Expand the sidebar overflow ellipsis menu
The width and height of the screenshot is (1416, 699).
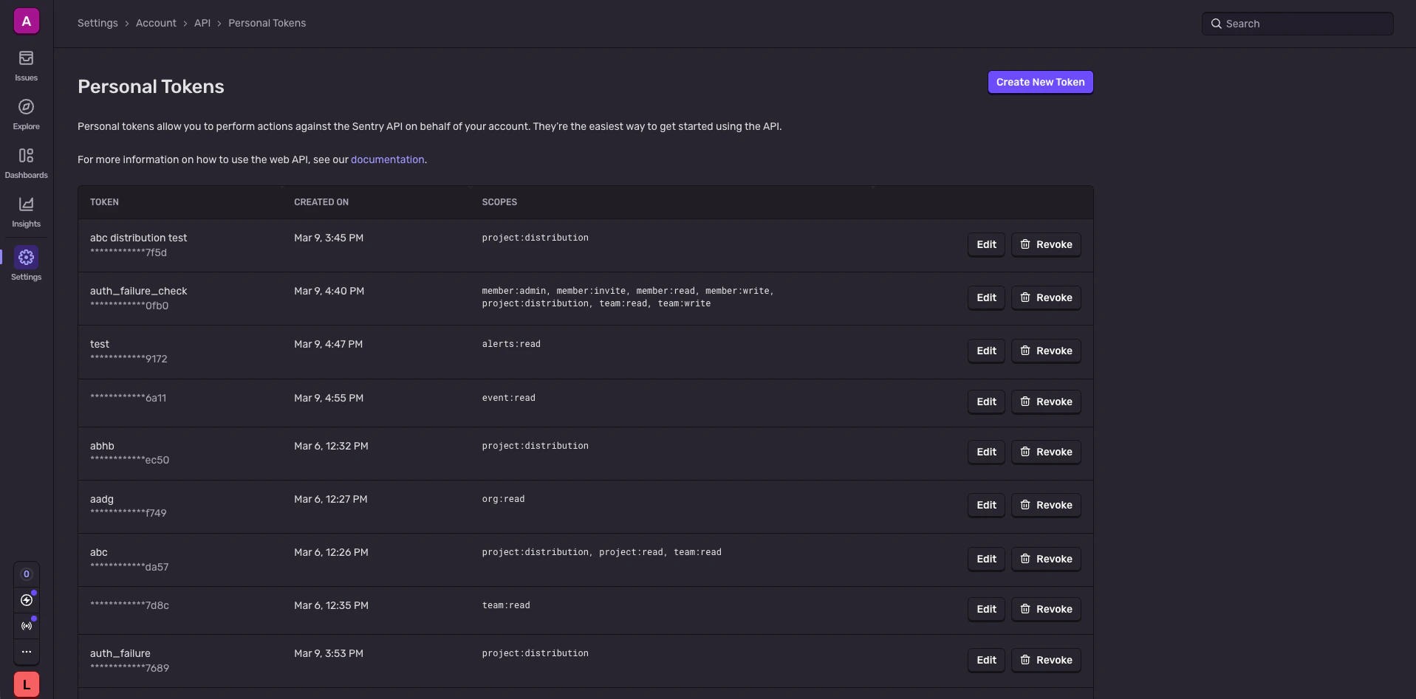(x=26, y=652)
